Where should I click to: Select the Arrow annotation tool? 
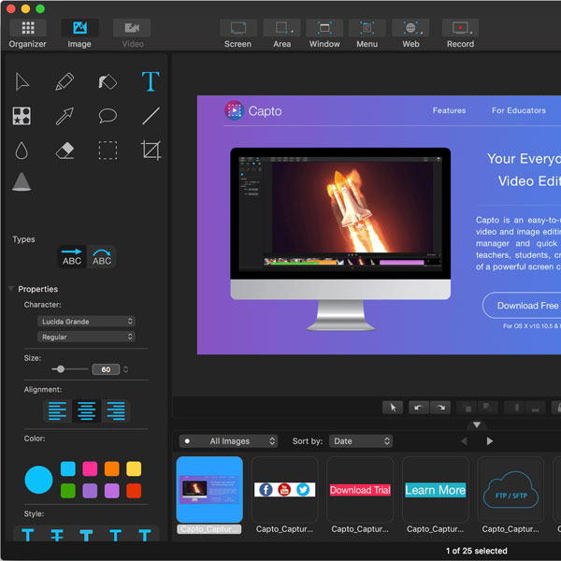tap(65, 116)
